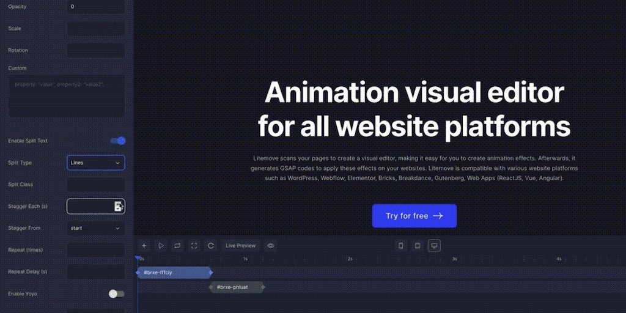Click the 4s mark on timeline ruler

[x=559, y=259]
